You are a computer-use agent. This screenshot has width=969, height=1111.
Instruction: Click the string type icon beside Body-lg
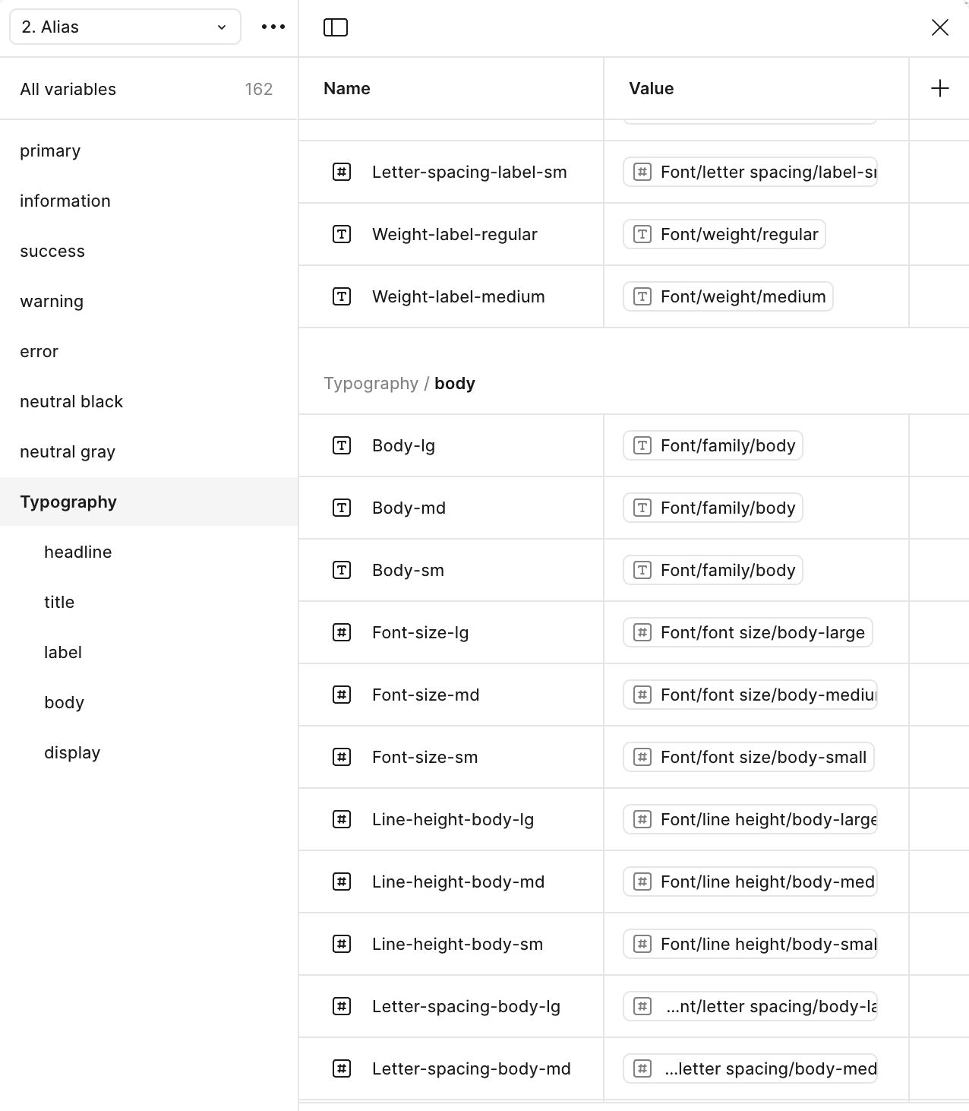click(x=342, y=445)
